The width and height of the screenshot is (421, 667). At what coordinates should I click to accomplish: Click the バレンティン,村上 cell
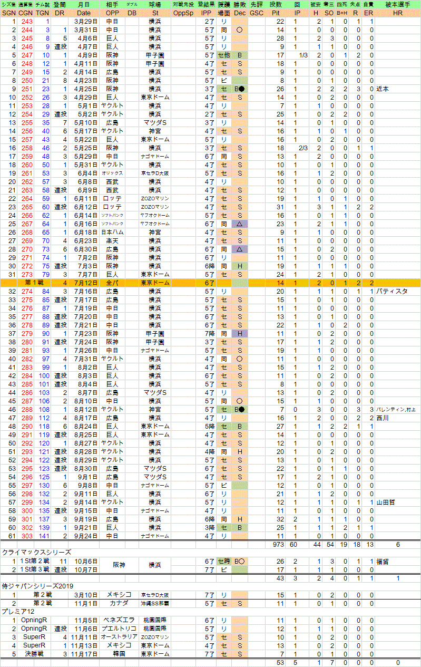(398, 409)
